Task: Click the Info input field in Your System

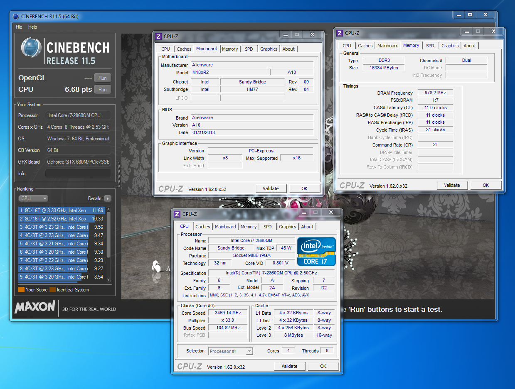Action: coord(78,174)
